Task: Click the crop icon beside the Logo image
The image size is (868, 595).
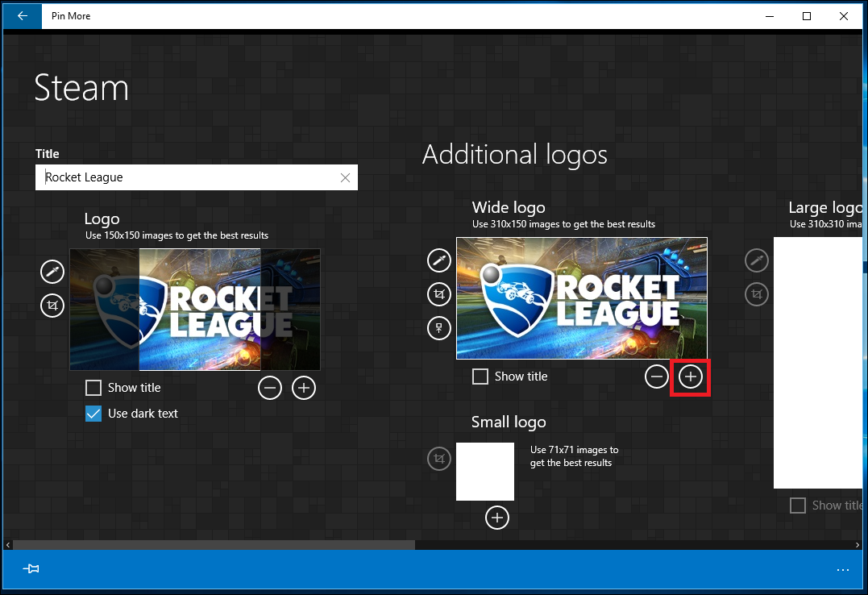Action: point(52,306)
